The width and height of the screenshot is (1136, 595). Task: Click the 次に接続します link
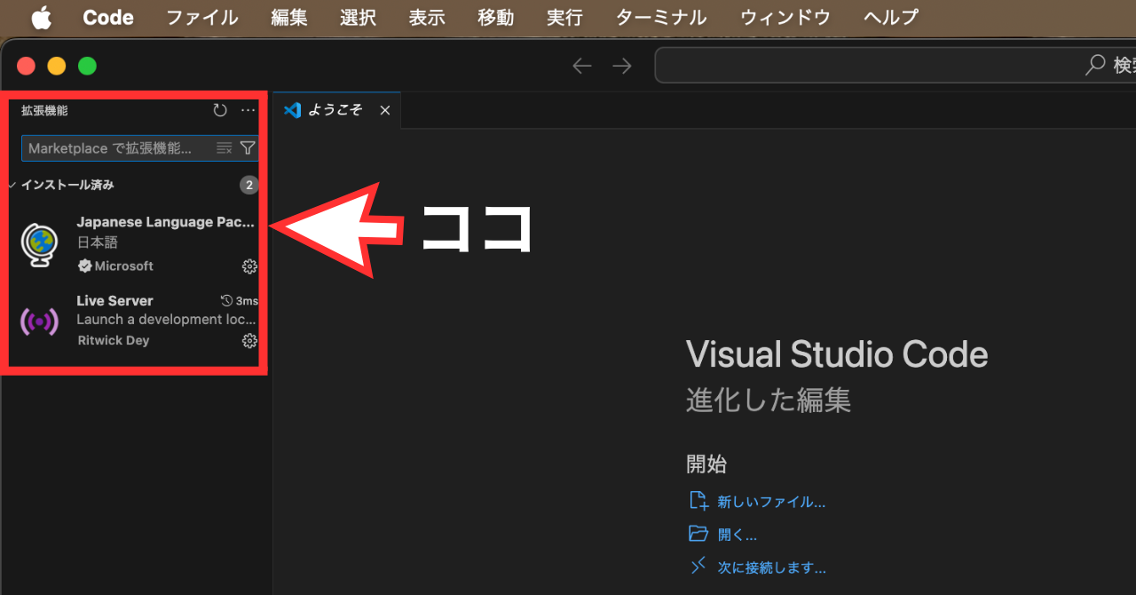coord(769,567)
